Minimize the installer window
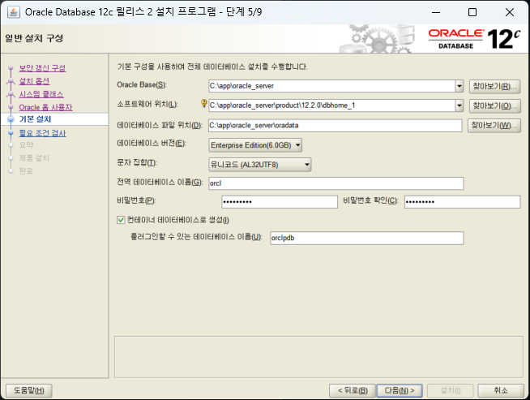The width and height of the screenshot is (530, 400). click(x=436, y=12)
